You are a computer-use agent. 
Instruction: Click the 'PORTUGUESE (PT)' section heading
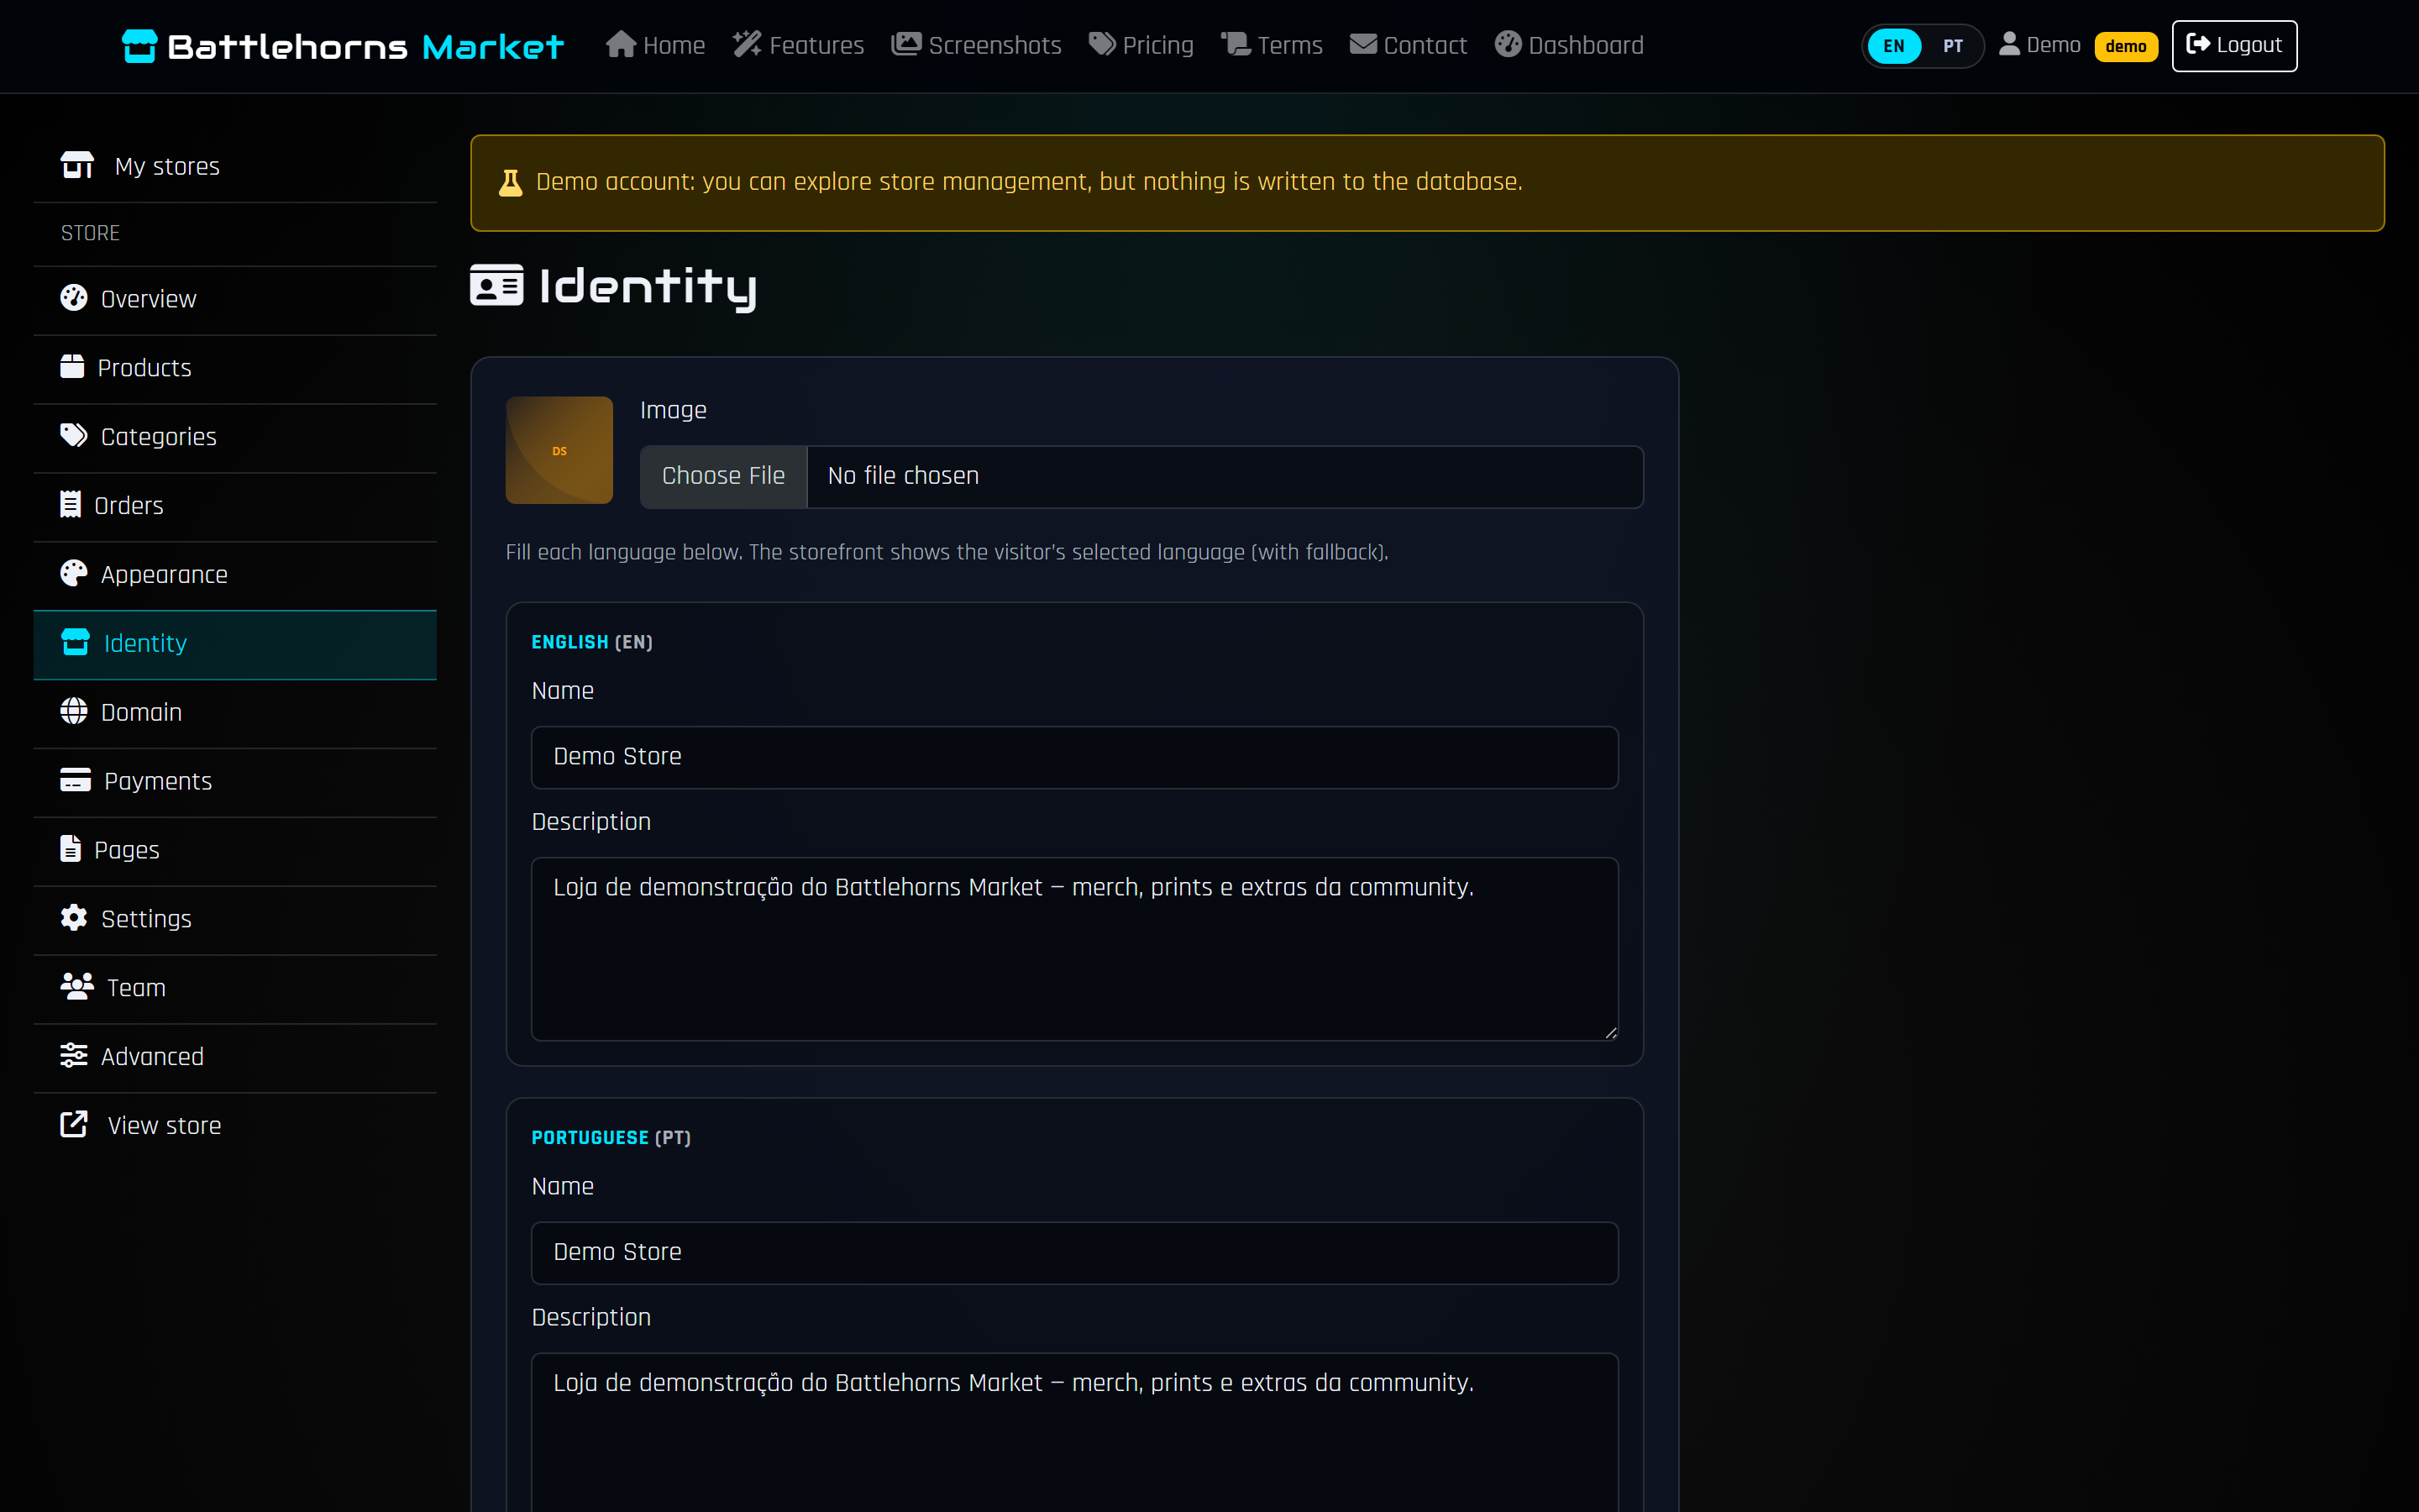(611, 1137)
